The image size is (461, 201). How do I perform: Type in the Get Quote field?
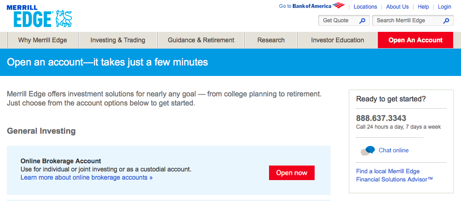[338, 20]
